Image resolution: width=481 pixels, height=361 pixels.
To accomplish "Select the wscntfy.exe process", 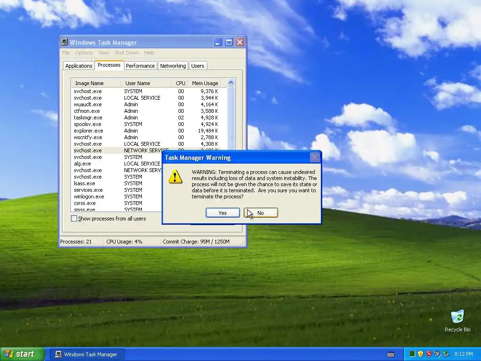I will tap(88, 137).
